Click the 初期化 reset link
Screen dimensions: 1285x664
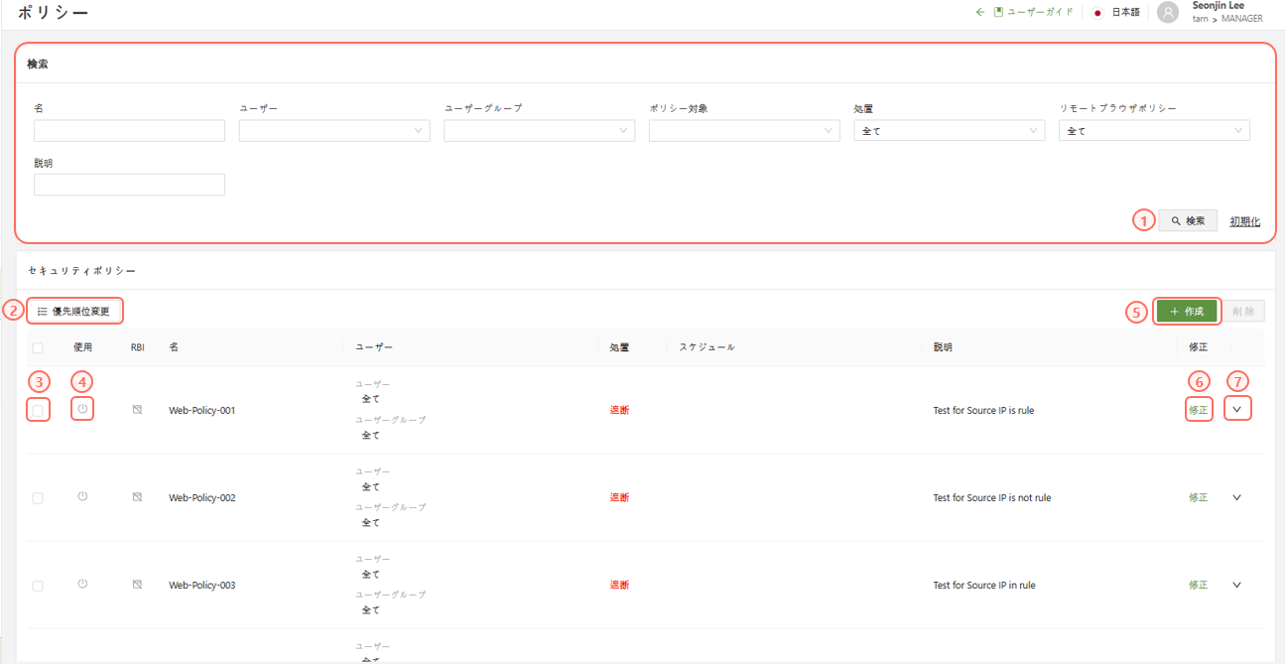1244,221
